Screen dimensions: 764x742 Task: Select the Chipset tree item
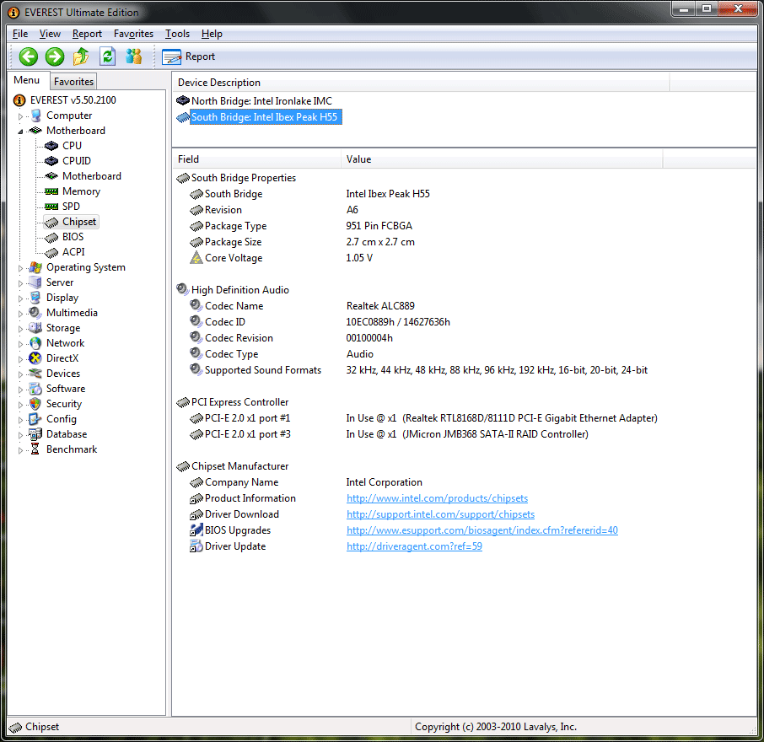click(x=79, y=222)
